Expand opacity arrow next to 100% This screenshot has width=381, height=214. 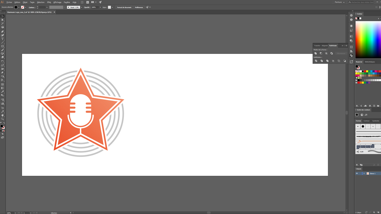(x=100, y=7)
